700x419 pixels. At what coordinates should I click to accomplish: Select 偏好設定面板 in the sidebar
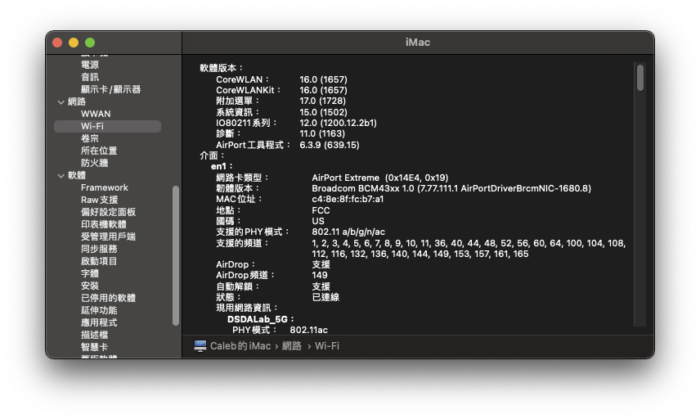[108, 212]
